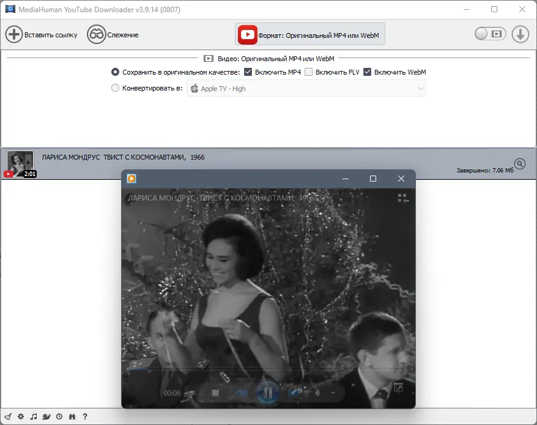Click the download-all arrow button
Screen dimensions: 537x425
coord(520,35)
